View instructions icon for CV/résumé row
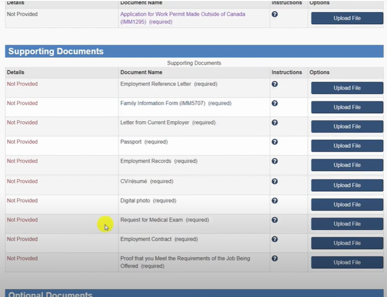Screen dimensions: 387x297 [275, 181]
